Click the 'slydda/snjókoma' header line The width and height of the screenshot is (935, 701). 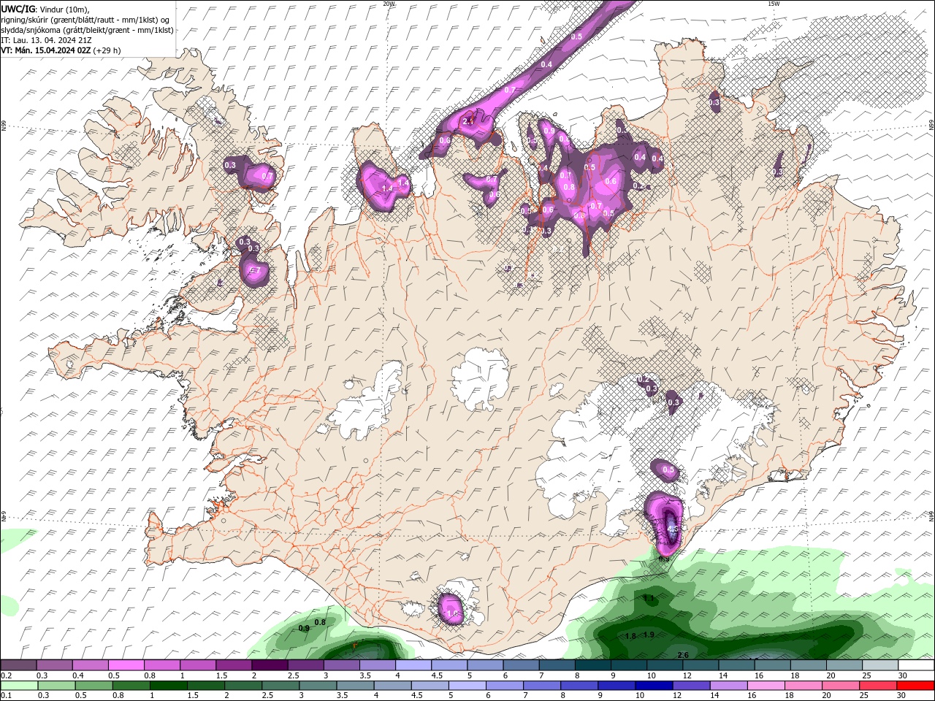[87, 30]
